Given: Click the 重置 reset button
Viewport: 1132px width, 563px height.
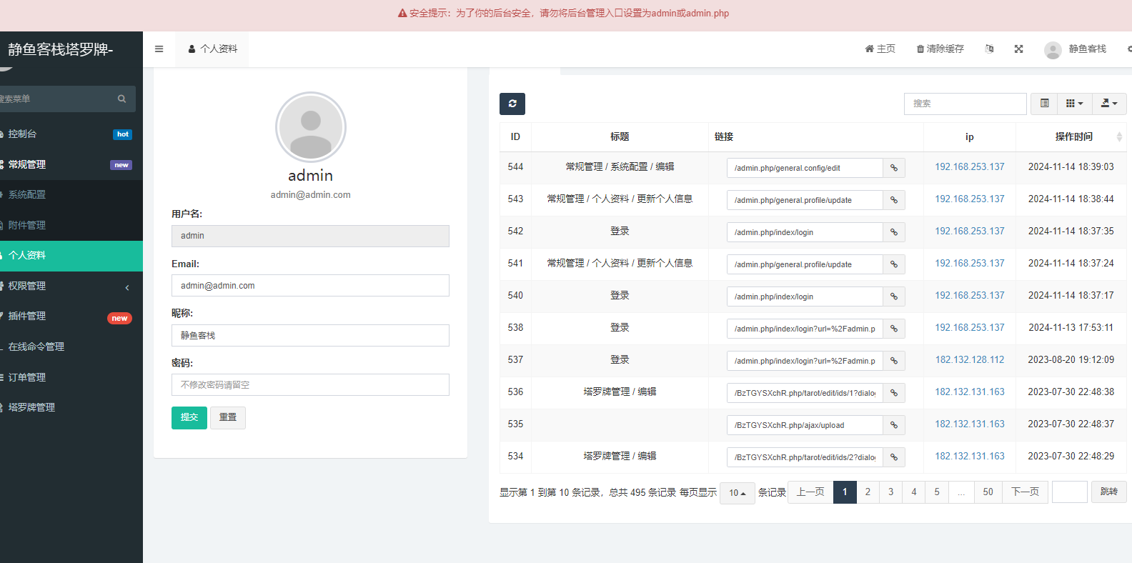Looking at the screenshot, I should 227,417.
